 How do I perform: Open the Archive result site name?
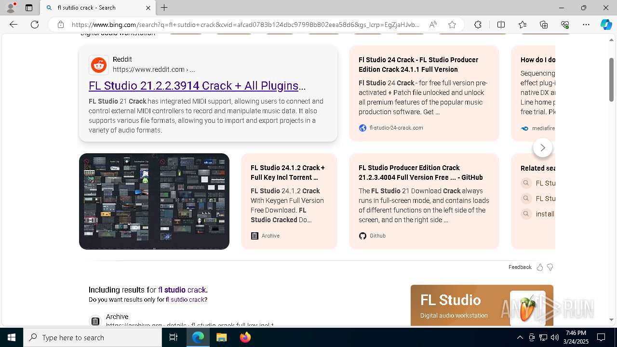pyautogui.click(x=117, y=317)
